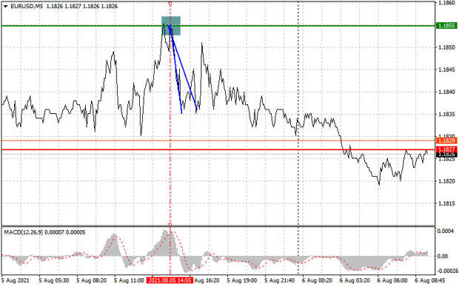This screenshot has width=459, height=287.
Task: Select the 1.1835 price axis value
Action: 446,114
